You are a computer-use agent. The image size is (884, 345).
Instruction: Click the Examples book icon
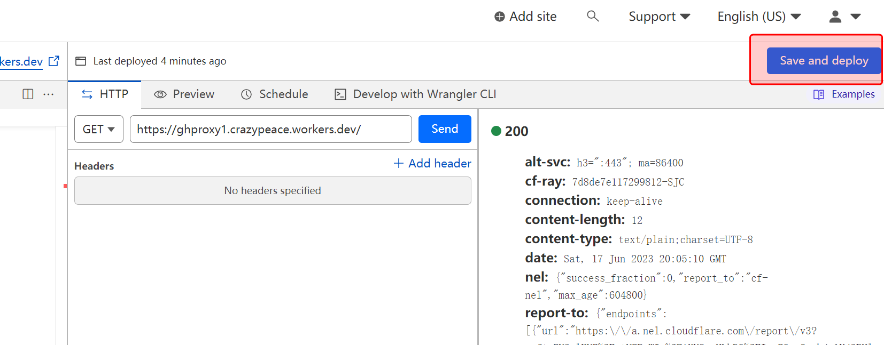coord(818,94)
